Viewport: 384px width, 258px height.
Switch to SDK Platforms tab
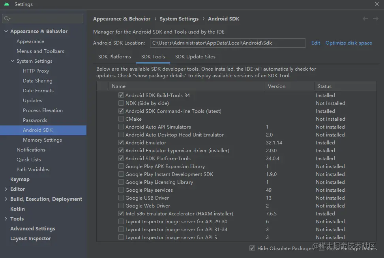click(114, 56)
